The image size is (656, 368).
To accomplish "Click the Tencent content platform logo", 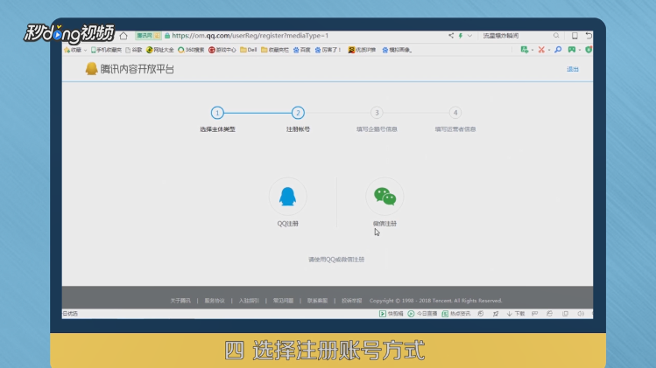I will [130, 69].
